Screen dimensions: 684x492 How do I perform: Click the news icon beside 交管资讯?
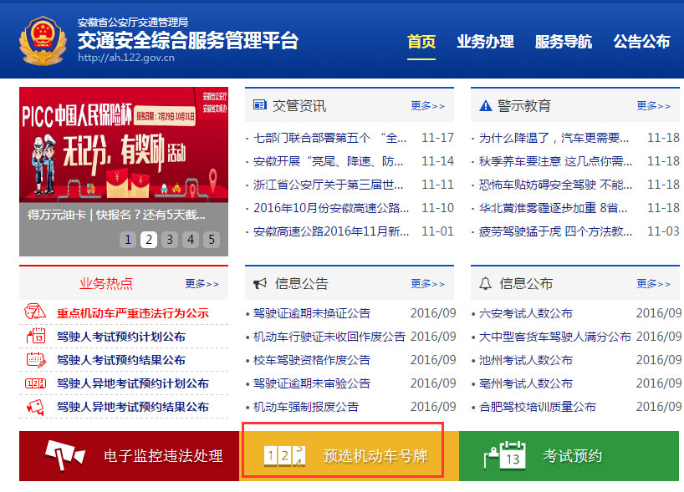tap(259, 104)
